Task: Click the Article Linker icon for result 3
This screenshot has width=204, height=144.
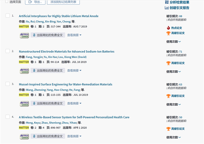Action: point(24,103)
